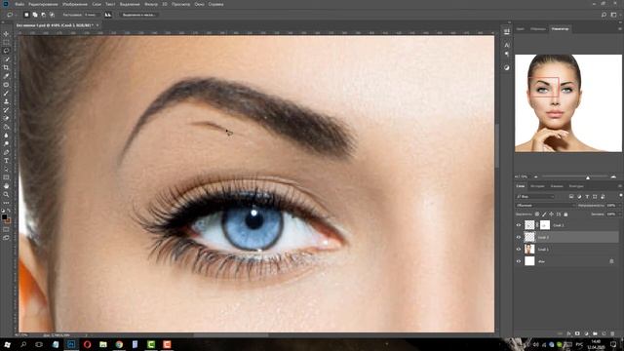The width and height of the screenshot is (624, 351).
Task: Open the workspace switcher dropdown
Action: pos(613,15)
